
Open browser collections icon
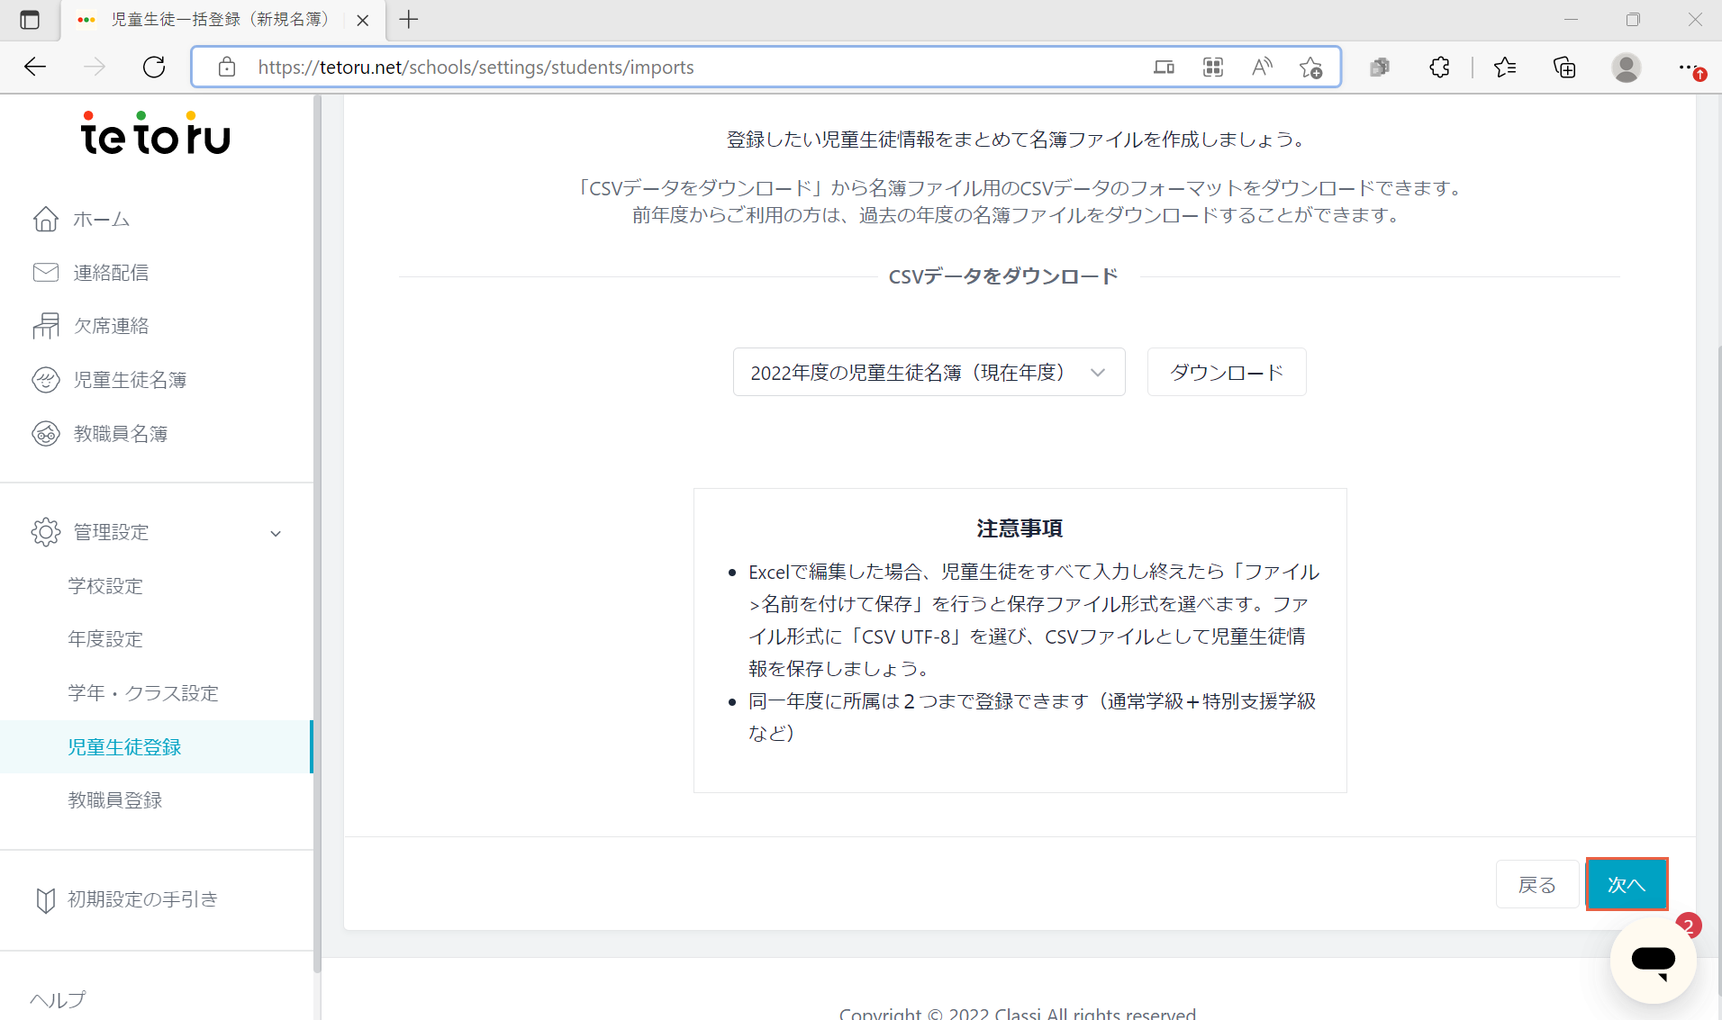tap(1564, 67)
